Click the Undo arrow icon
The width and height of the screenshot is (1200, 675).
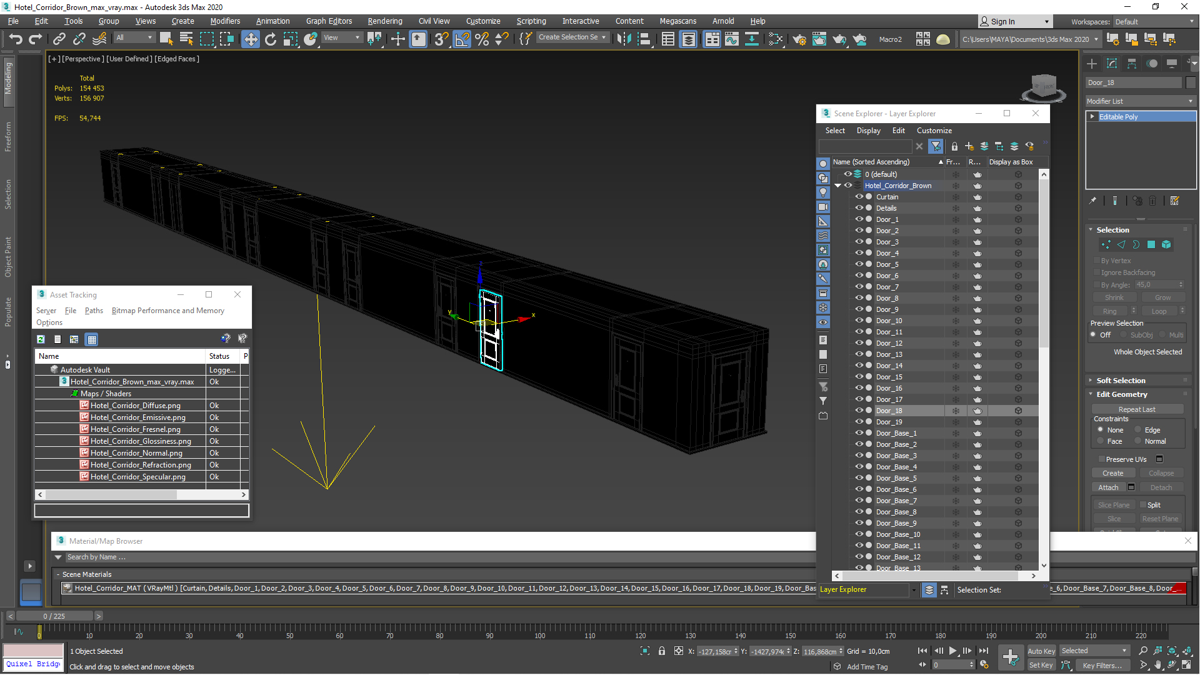(x=15, y=39)
